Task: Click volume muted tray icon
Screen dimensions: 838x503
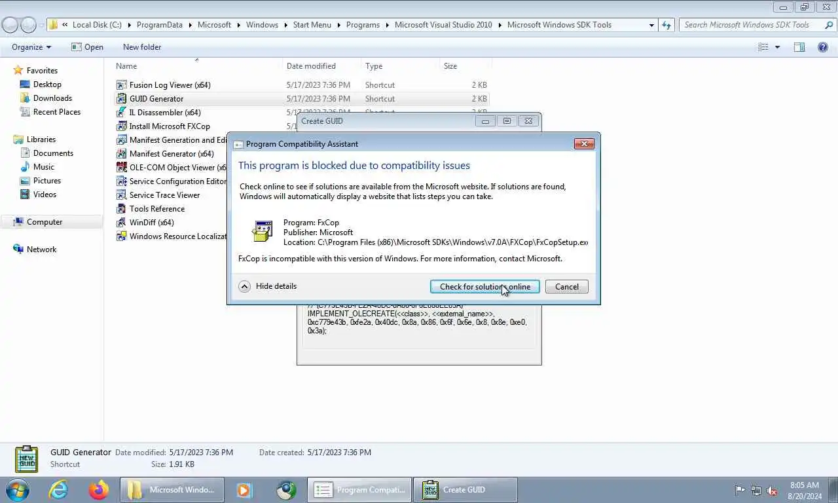Action: (773, 491)
